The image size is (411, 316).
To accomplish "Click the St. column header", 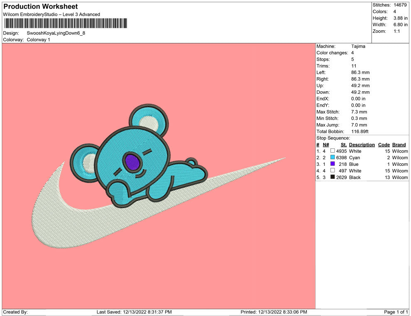I will pyautogui.click(x=343, y=145).
